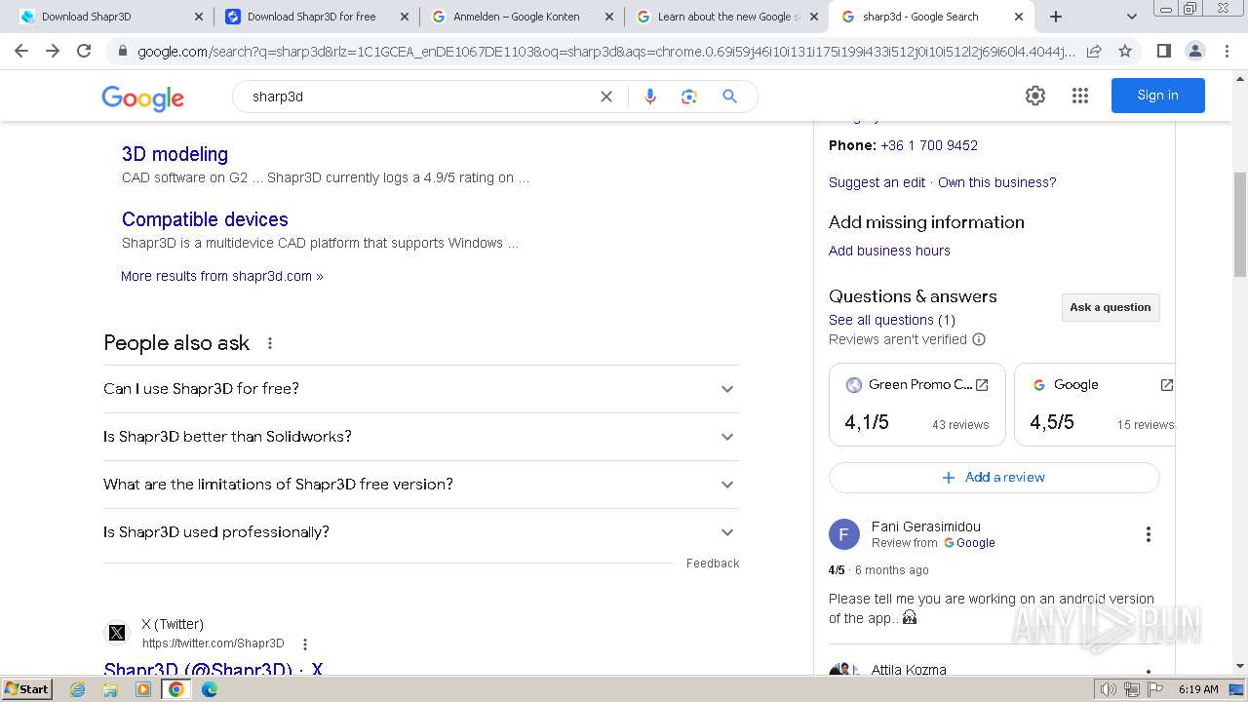Click Add business hours link

pos(889,251)
